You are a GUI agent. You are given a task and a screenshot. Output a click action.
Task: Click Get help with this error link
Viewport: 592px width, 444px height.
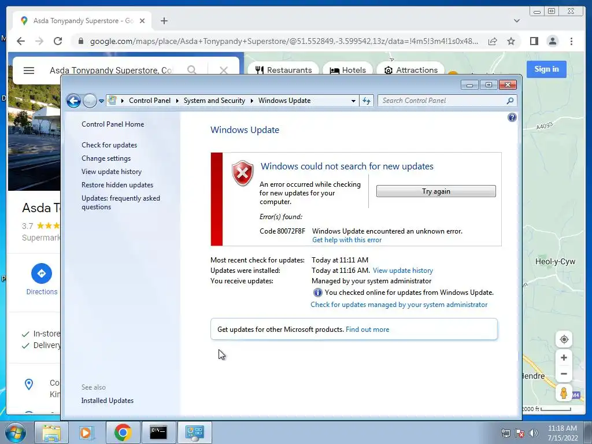pyautogui.click(x=347, y=240)
